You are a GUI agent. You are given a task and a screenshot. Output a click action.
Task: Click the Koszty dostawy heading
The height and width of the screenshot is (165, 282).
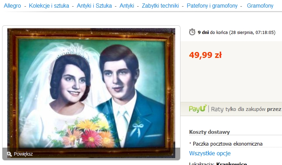[x=210, y=132]
